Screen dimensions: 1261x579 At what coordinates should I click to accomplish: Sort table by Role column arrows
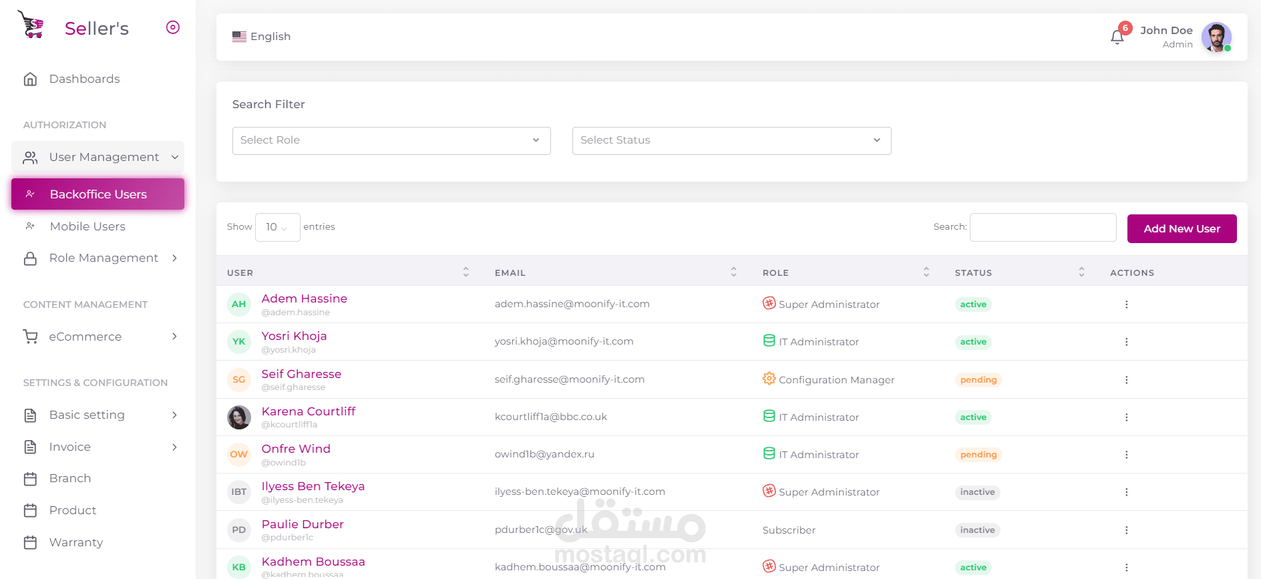click(926, 272)
